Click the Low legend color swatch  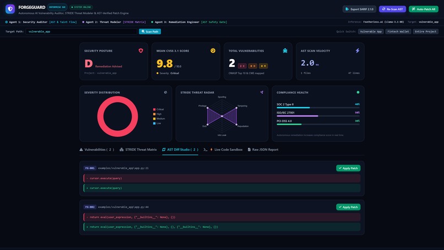click(x=154, y=124)
